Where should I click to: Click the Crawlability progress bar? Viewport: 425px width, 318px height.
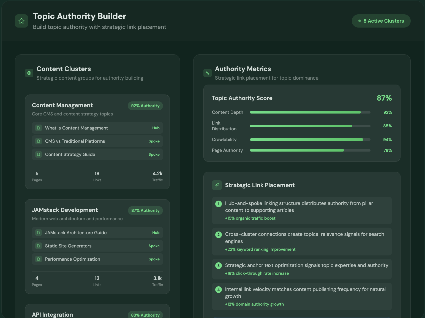click(310, 140)
